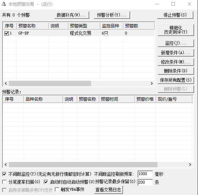
Task: Open 精细化历史测评(T)
Action: point(176,30)
